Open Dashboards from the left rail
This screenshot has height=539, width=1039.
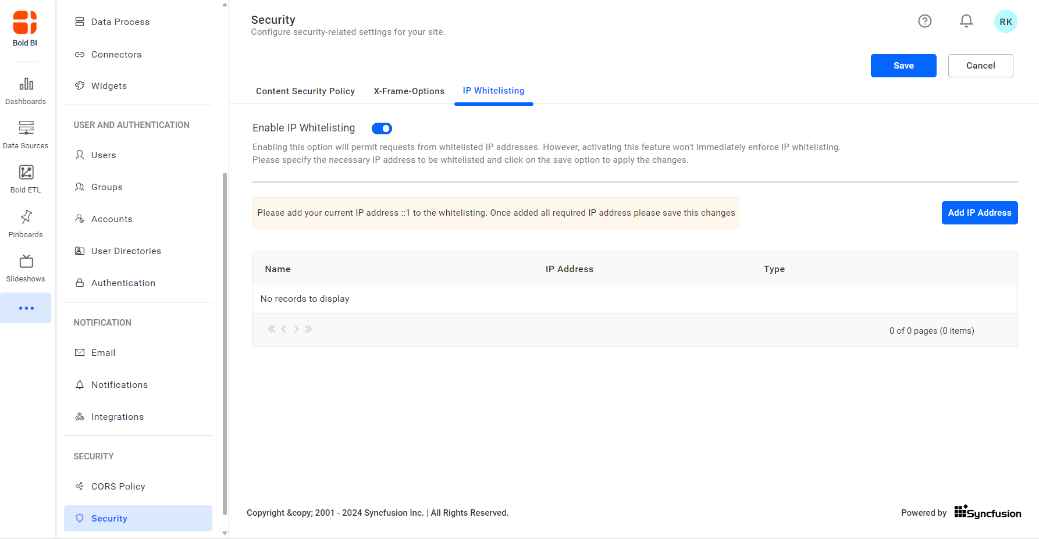click(x=26, y=90)
